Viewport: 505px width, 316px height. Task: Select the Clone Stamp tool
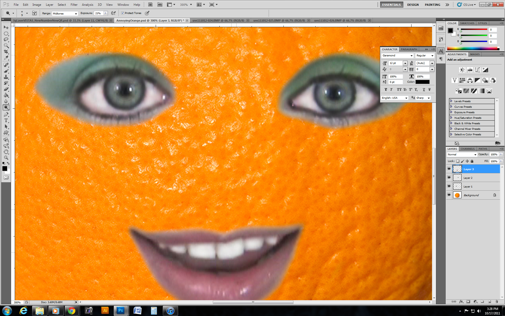(x=6, y=77)
